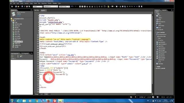
Task: Collapse Form Controls group in Toolbox
Action: [156, 32]
